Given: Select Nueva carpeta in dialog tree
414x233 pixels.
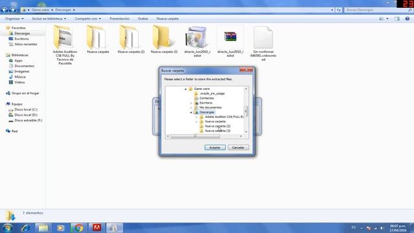Looking at the screenshot, I should pyautogui.click(x=215, y=122).
